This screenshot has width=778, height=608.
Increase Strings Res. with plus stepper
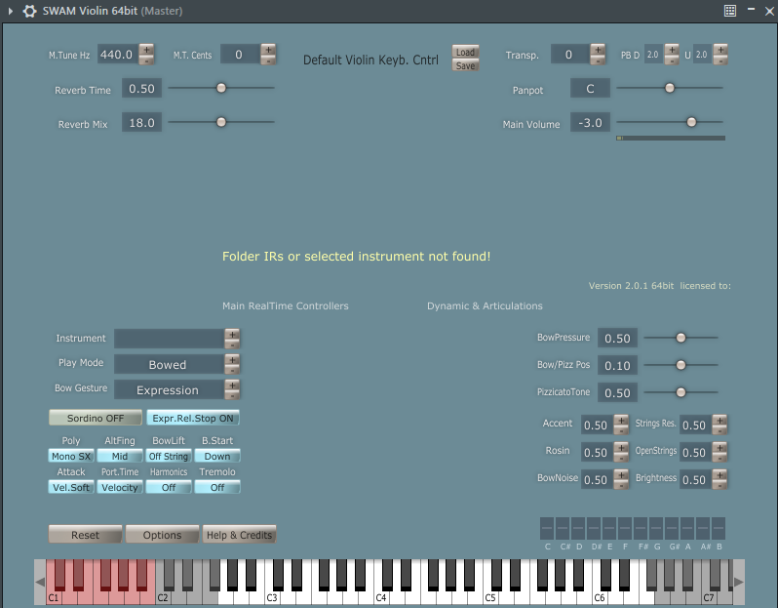tap(720, 421)
